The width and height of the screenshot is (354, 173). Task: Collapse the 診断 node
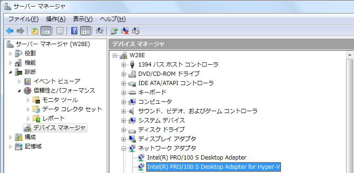coord(10,73)
